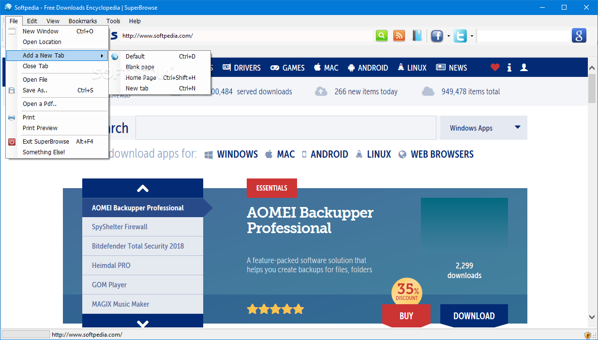Select Home Page submenu option
Screen dimensions: 598x340
click(x=160, y=77)
